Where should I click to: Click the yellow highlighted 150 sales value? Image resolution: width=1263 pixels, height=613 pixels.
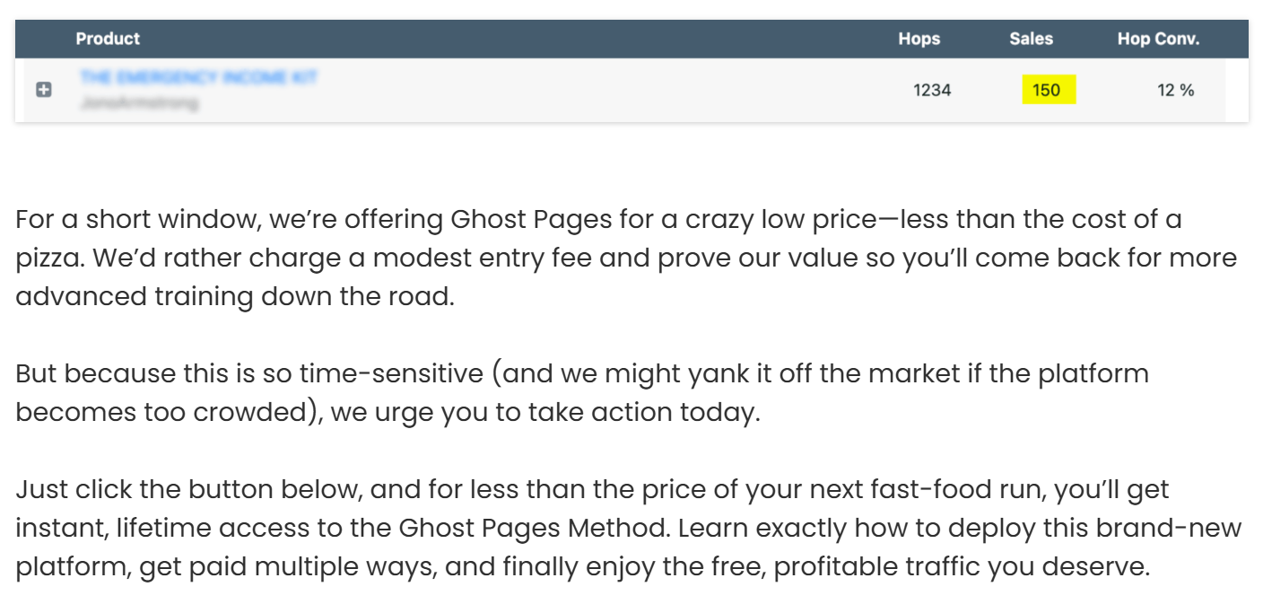(x=1046, y=90)
